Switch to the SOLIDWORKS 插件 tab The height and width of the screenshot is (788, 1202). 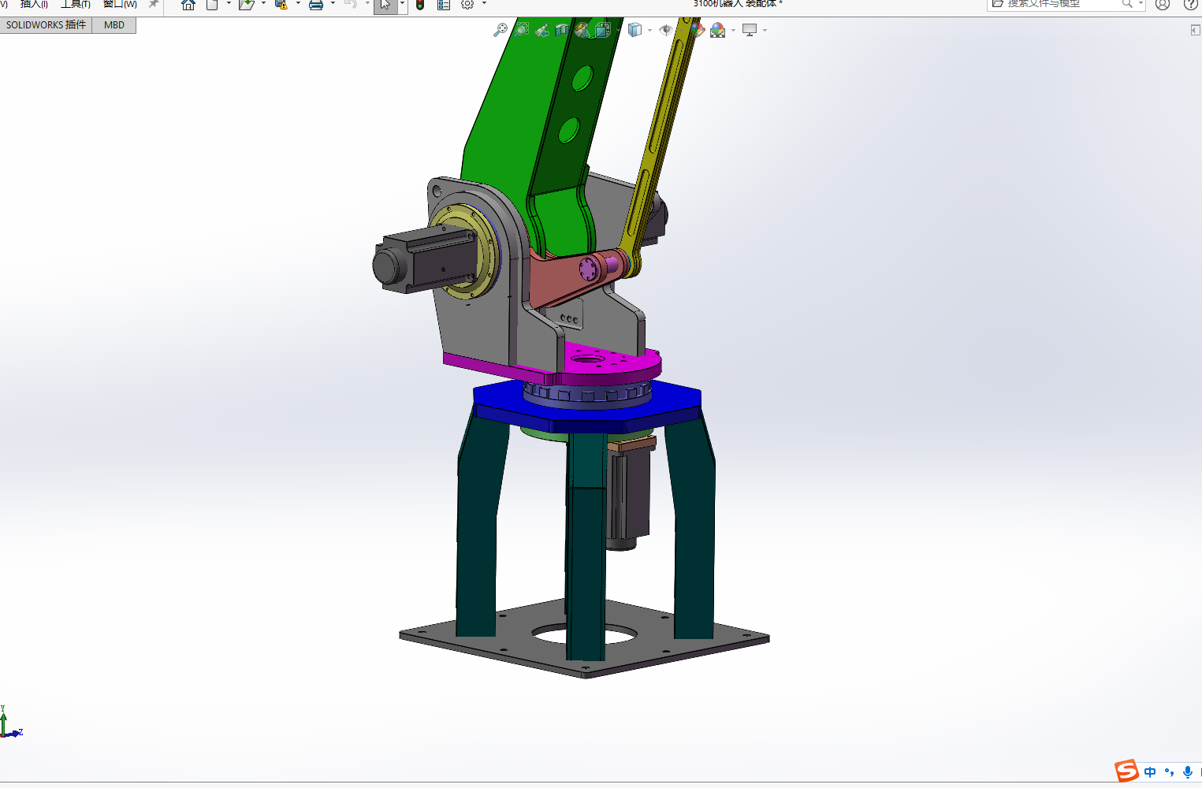point(46,25)
